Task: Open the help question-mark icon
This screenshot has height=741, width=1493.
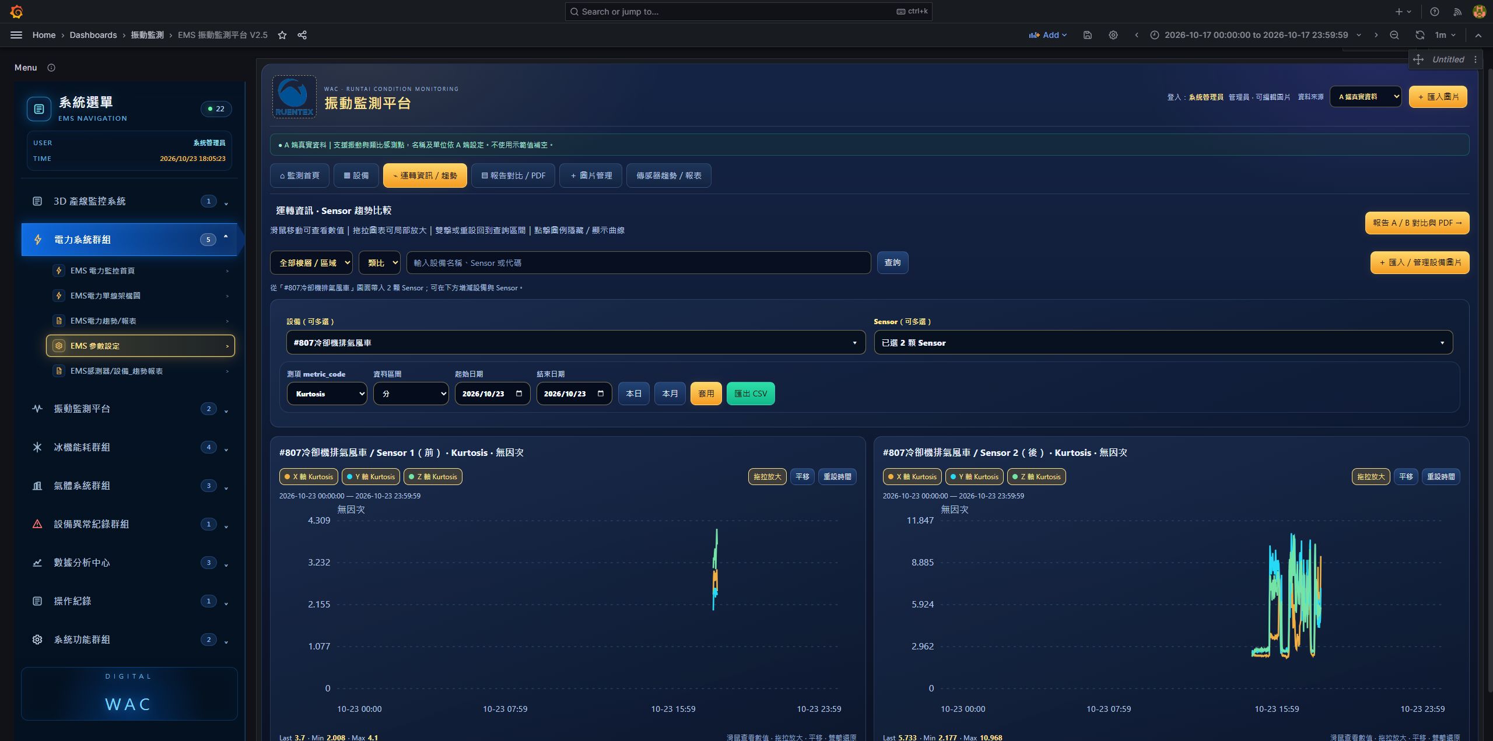Action: [1434, 12]
